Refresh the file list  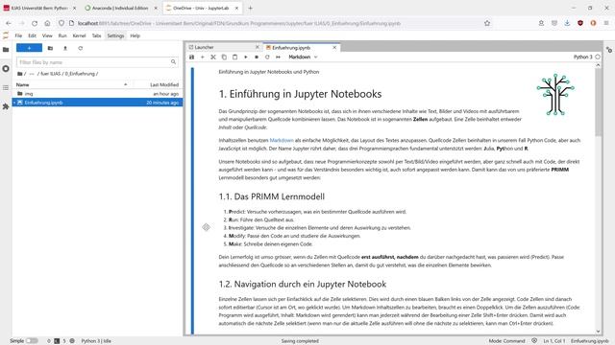click(80, 48)
